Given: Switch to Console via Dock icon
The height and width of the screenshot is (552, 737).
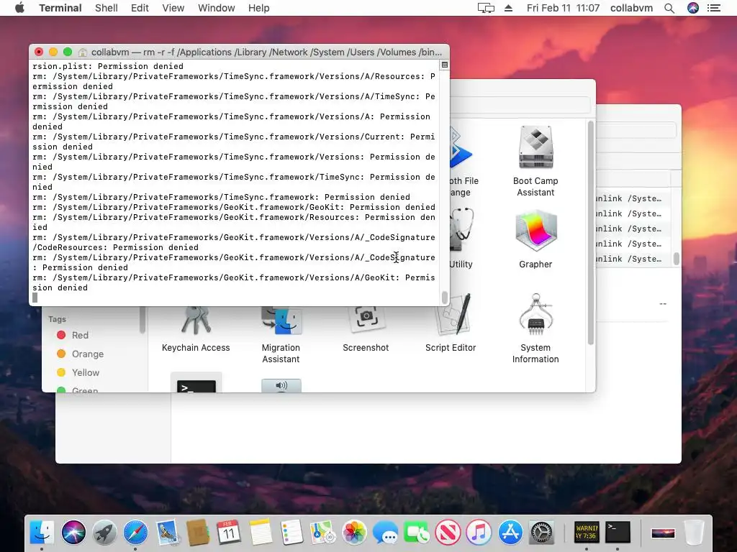Looking at the screenshot, I should tap(587, 533).
